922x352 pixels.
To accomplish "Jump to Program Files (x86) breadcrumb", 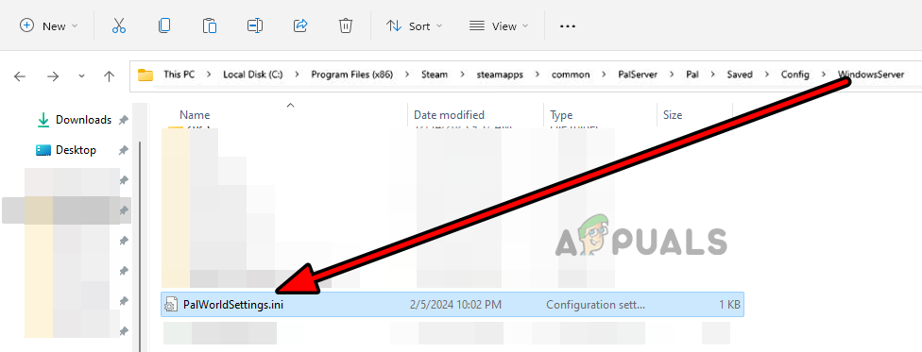I will [x=352, y=75].
